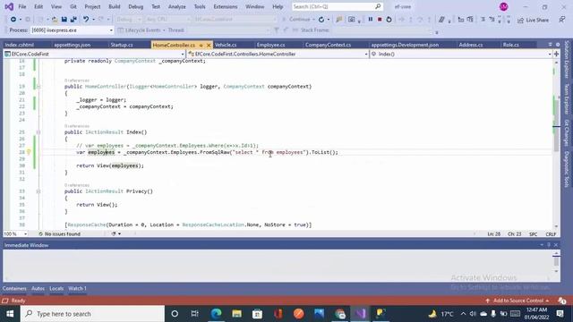Close the Immediate Window panel
This screenshot has width=573, height=322.
pyautogui.click(x=556, y=245)
